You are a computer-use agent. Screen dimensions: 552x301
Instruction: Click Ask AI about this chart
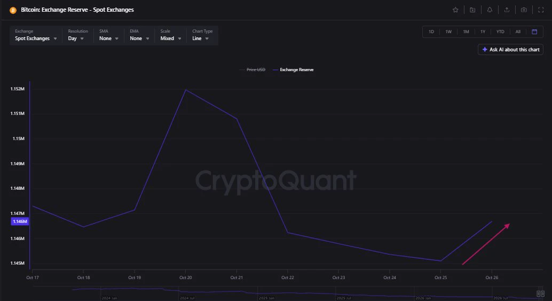coord(510,50)
